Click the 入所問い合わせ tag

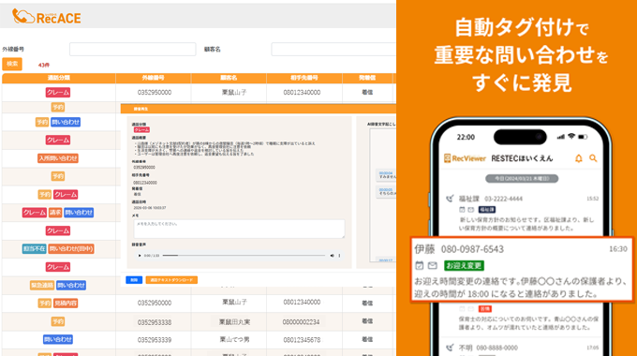(x=58, y=158)
